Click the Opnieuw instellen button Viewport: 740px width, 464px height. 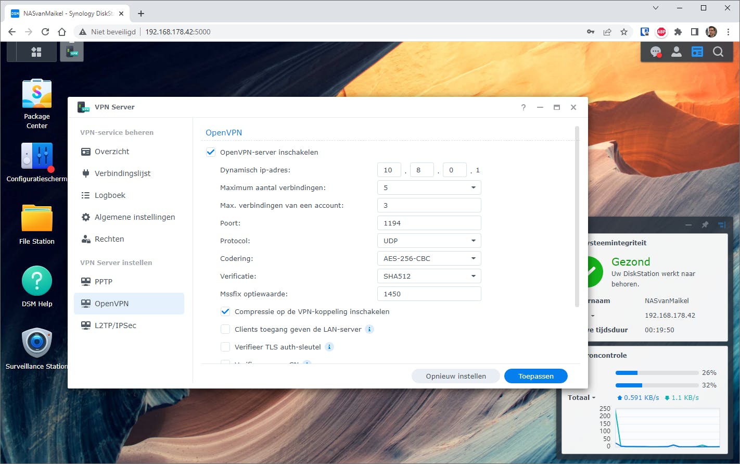[x=456, y=376]
